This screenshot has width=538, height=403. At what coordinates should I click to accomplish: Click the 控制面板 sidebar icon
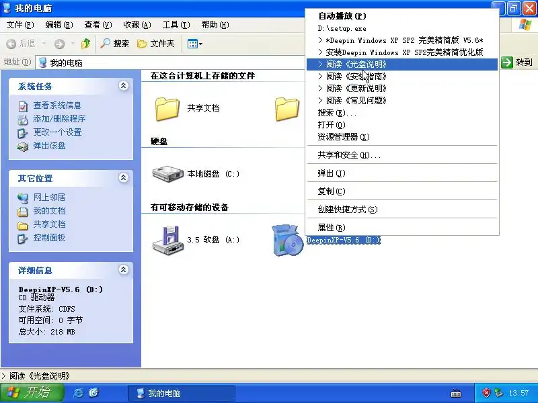[23, 239]
